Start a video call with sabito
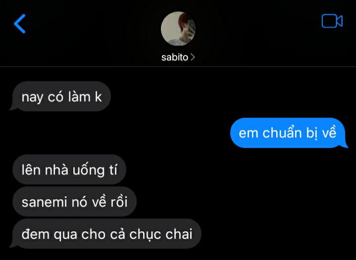This screenshot has width=356, height=260. [332, 21]
